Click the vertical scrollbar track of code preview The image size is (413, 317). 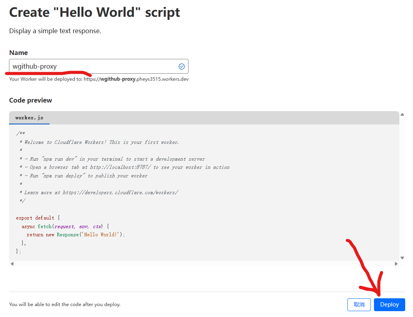[x=402, y=187]
